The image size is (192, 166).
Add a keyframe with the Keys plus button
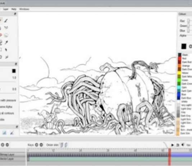tap(36, 145)
